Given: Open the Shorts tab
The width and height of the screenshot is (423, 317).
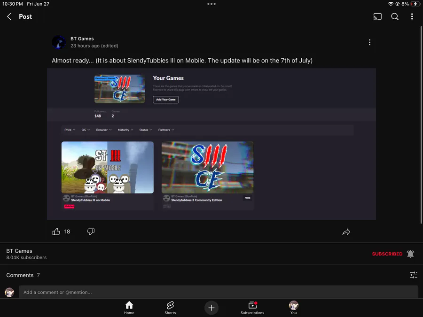Looking at the screenshot, I should pyautogui.click(x=170, y=308).
